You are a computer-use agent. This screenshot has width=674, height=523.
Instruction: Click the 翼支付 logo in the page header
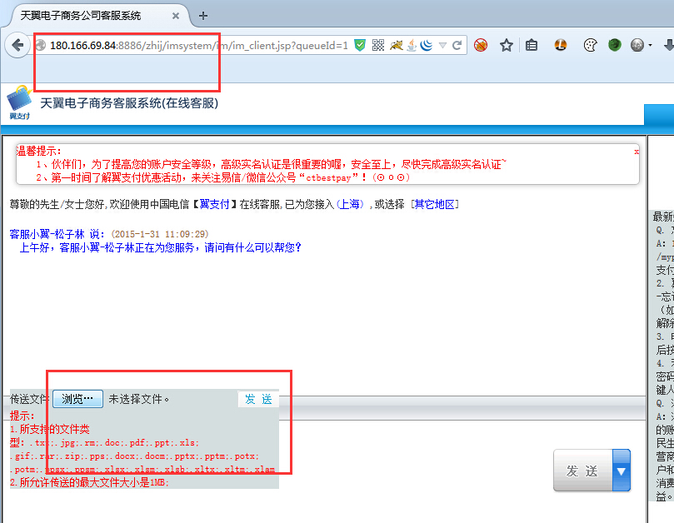pos(20,102)
